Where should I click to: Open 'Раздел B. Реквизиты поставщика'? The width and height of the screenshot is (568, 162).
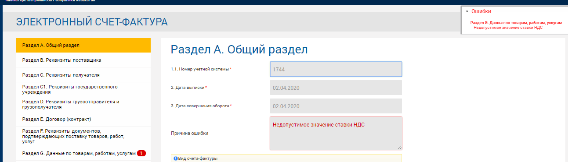tap(83, 60)
